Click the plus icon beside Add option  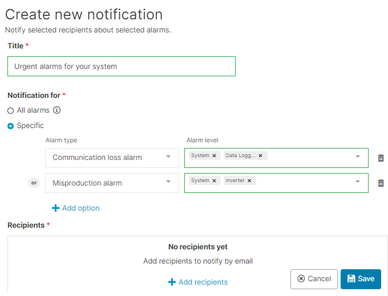tap(55, 208)
